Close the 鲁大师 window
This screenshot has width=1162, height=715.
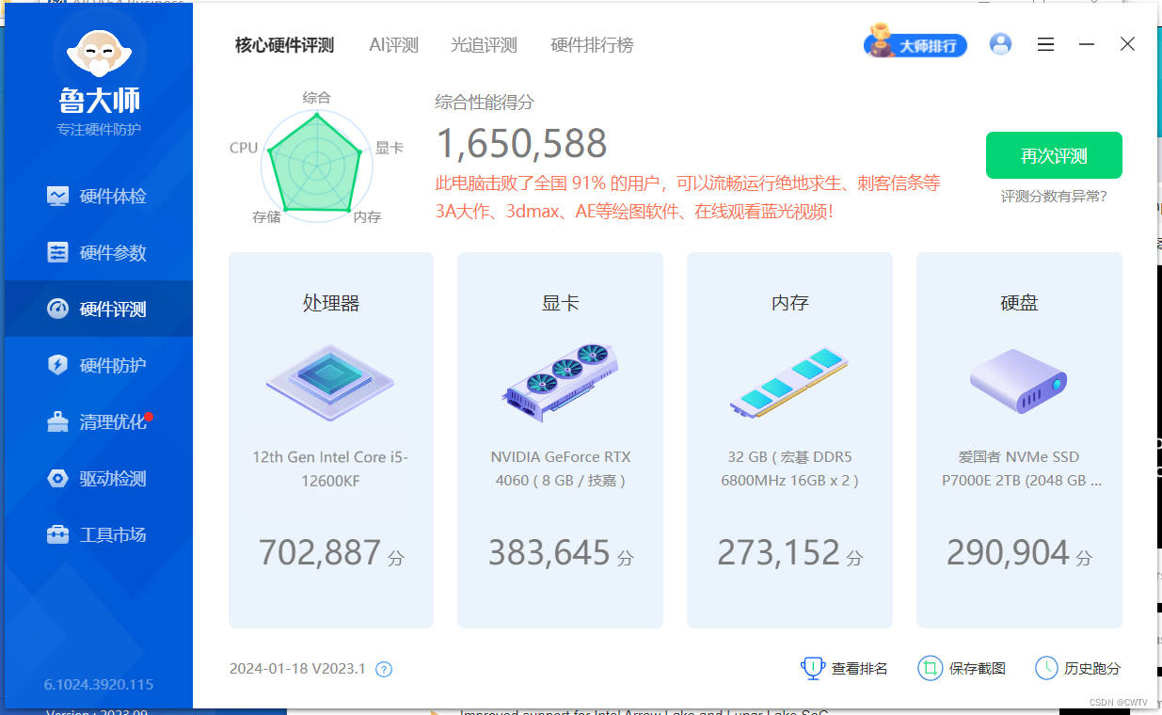pyautogui.click(x=1127, y=44)
